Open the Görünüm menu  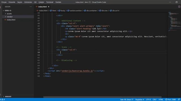(x=28, y=2)
